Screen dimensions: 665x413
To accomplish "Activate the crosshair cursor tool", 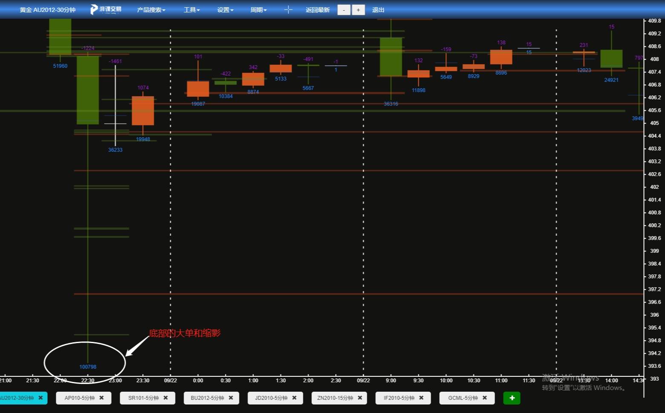I will coord(288,10).
